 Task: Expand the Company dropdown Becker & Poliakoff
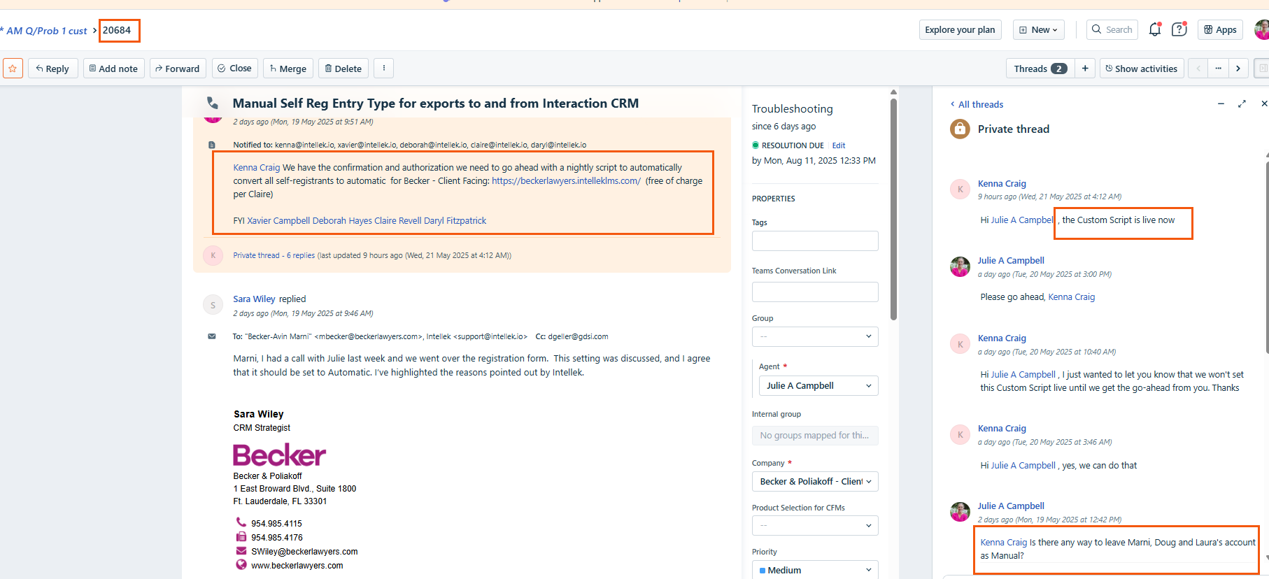coord(815,481)
